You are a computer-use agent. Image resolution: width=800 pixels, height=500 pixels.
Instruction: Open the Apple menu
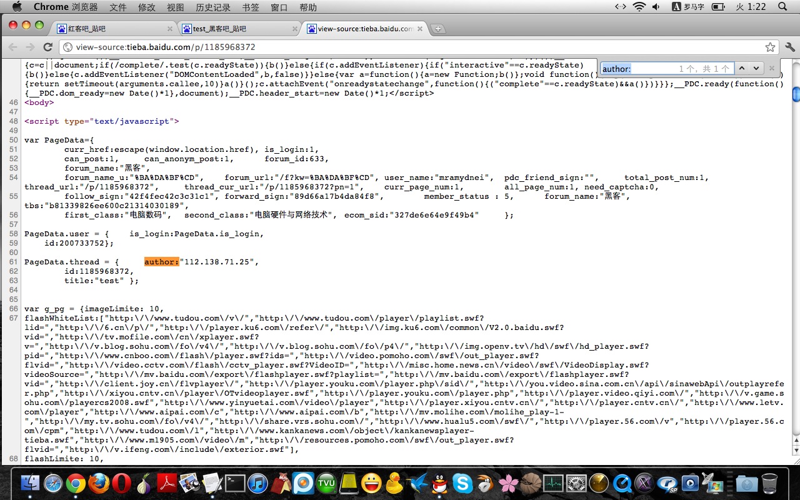coord(17,7)
